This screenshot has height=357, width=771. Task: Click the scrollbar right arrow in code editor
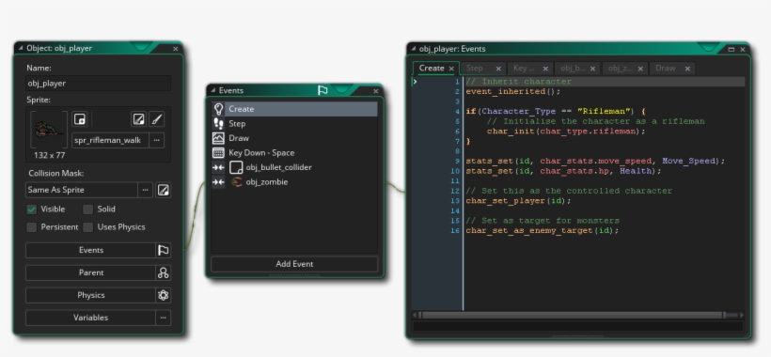click(742, 315)
